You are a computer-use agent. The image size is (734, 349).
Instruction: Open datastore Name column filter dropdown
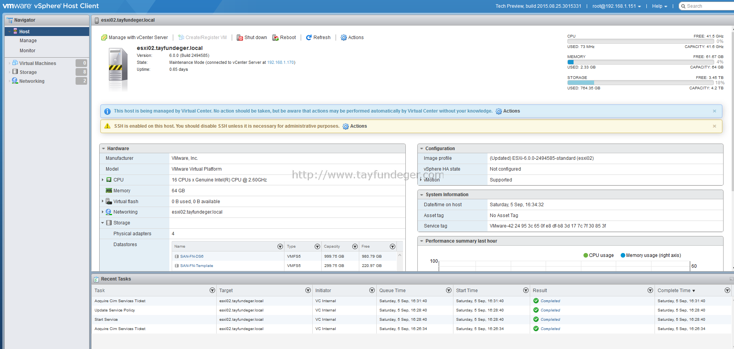(x=280, y=246)
